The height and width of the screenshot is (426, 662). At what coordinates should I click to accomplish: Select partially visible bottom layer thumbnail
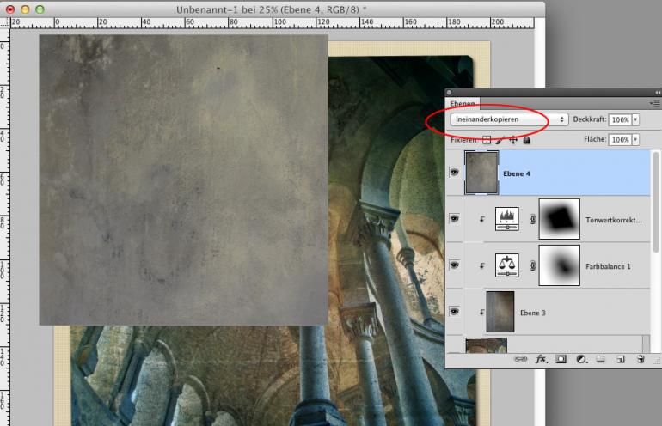[x=486, y=345]
